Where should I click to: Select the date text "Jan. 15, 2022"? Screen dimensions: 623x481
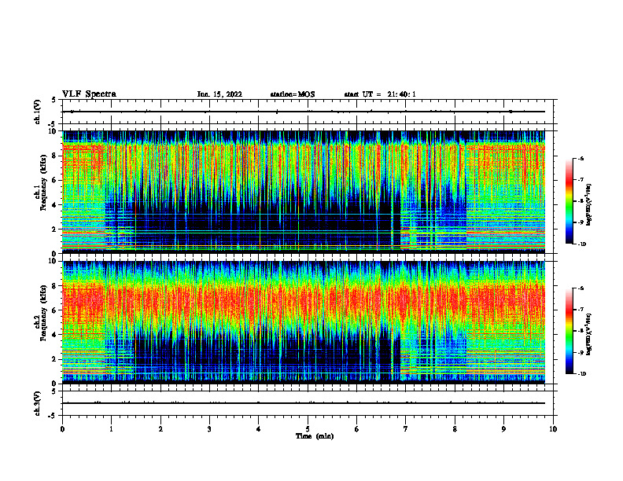219,94
